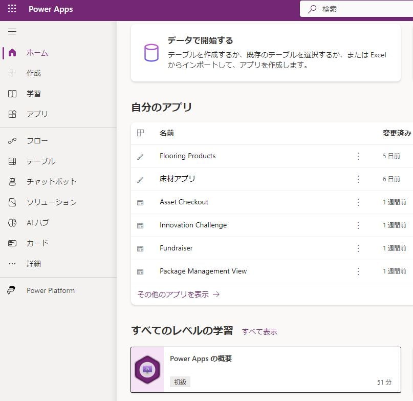
Task: Open the テーブル grid icon
Action: pyautogui.click(x=13, y=161)
